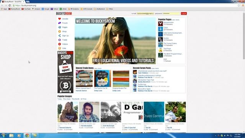Click the red Log In button
The height and width of the screenshot is (138, 245).
184,13
